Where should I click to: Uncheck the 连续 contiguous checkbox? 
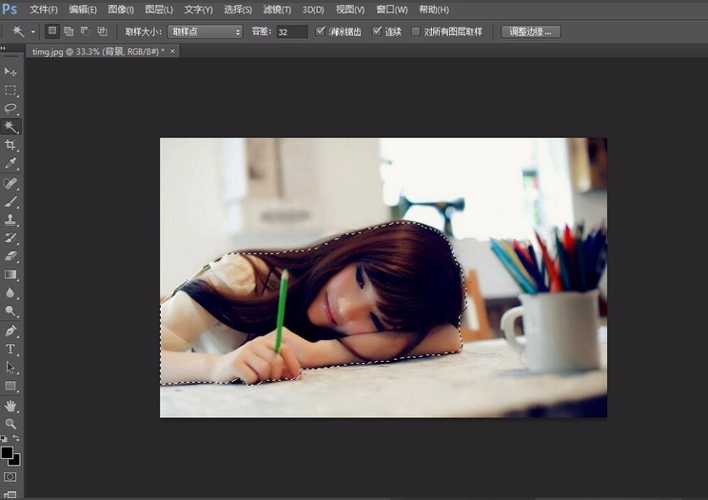pos(377,31)
